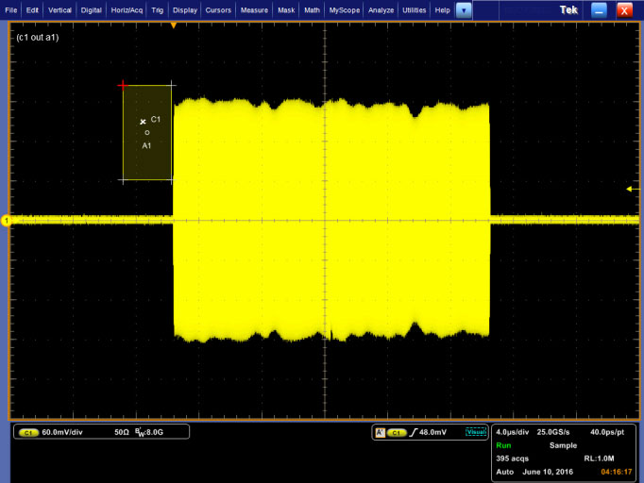Click the red cross visual trigger handle
The height and width of the screenshot is (483, 644).
coord(123,85)
